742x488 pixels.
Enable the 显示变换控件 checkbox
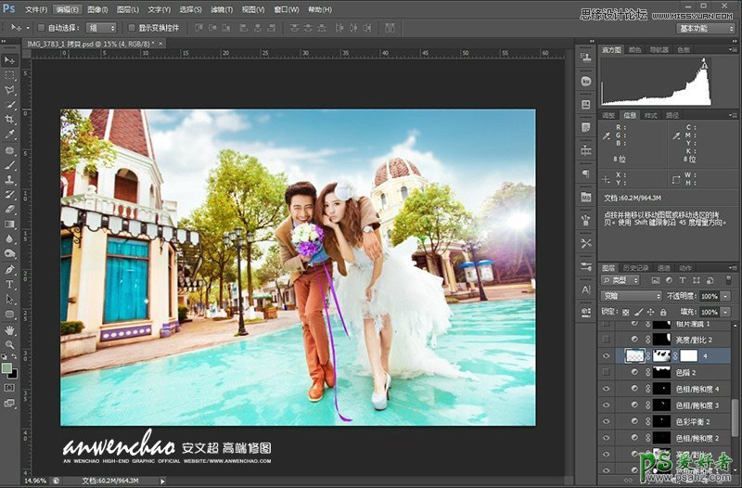pos(132,28)
